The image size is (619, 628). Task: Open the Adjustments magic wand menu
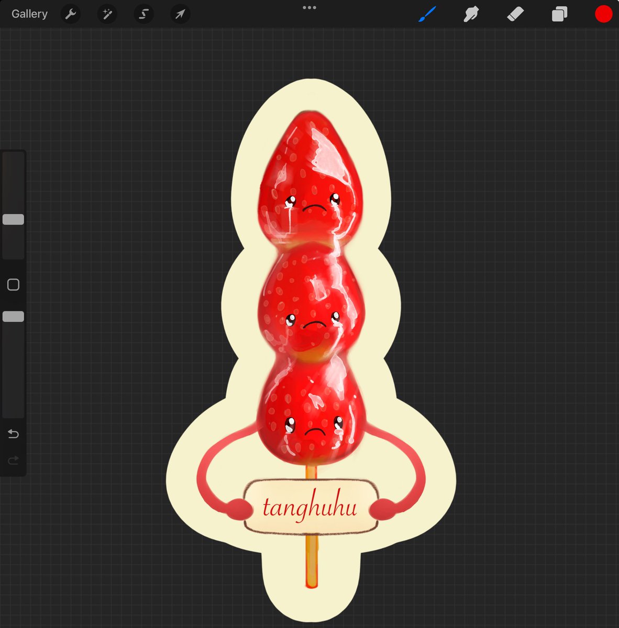coord(107,14)
